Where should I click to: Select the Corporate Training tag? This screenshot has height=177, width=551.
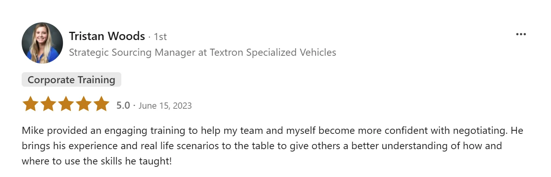click(x=71, y=80)
